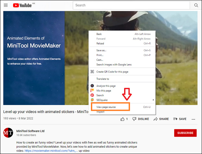Expand the SEOquake submenu arrow

(153, 100)
